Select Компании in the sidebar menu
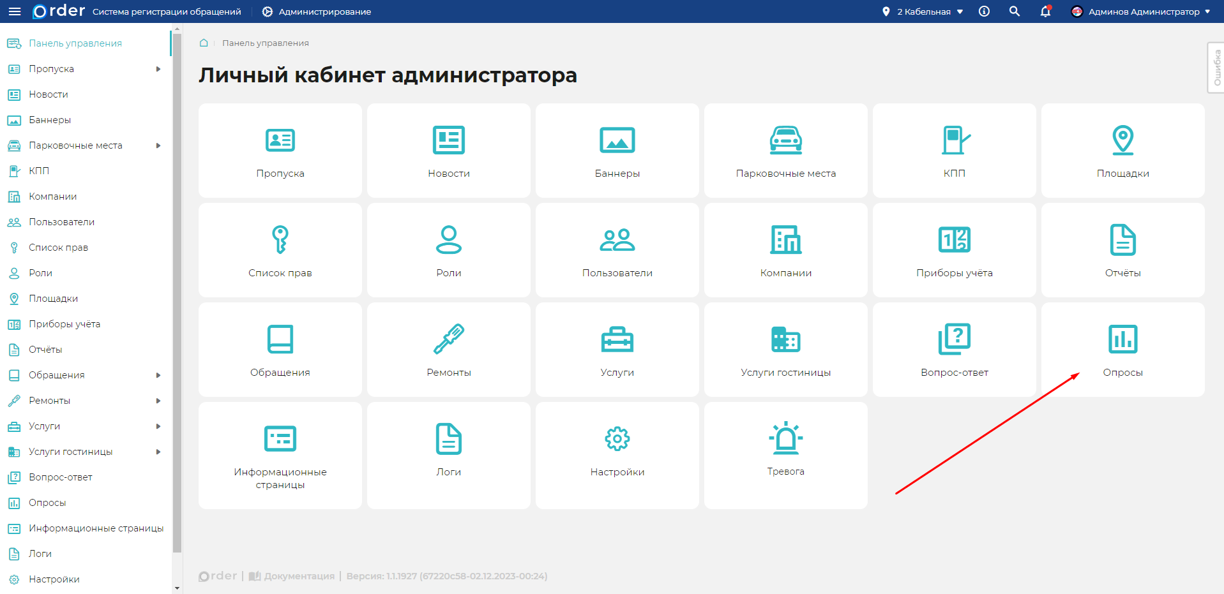This screenshot has height=594, width=1224. (52, 197)
